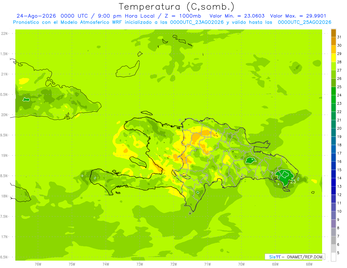Screen dimensions: 347x268
Task: Click the legend value label '31'
Action: click(x=339, y=37)
